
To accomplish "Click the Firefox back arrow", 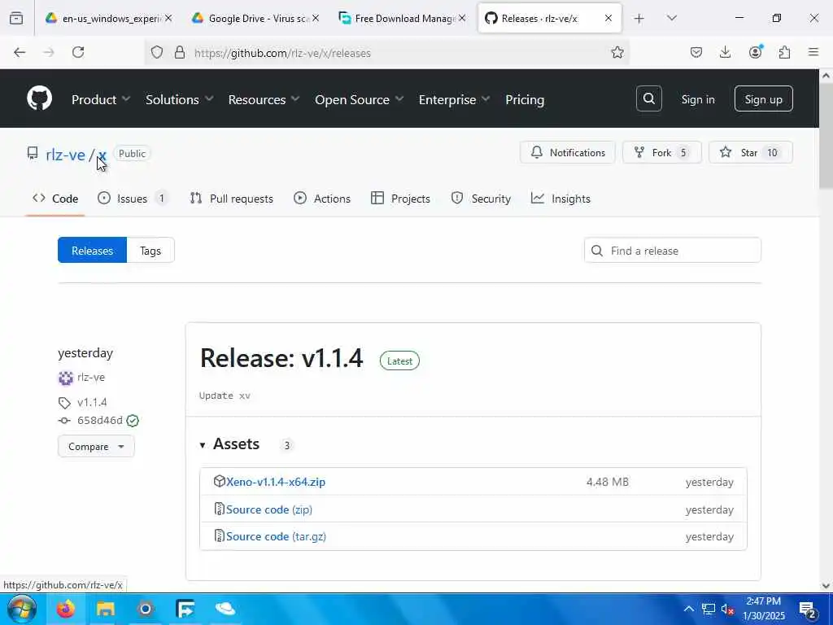I will coord(20,52).
